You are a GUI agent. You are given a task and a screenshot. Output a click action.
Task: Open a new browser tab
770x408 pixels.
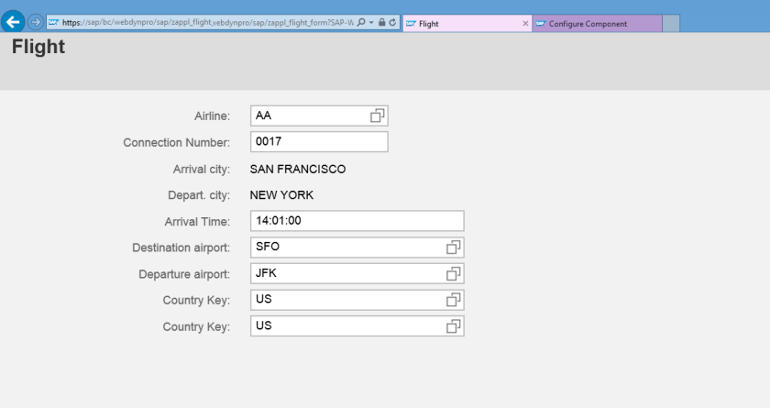pyautogui.click(x=671, y=24)
